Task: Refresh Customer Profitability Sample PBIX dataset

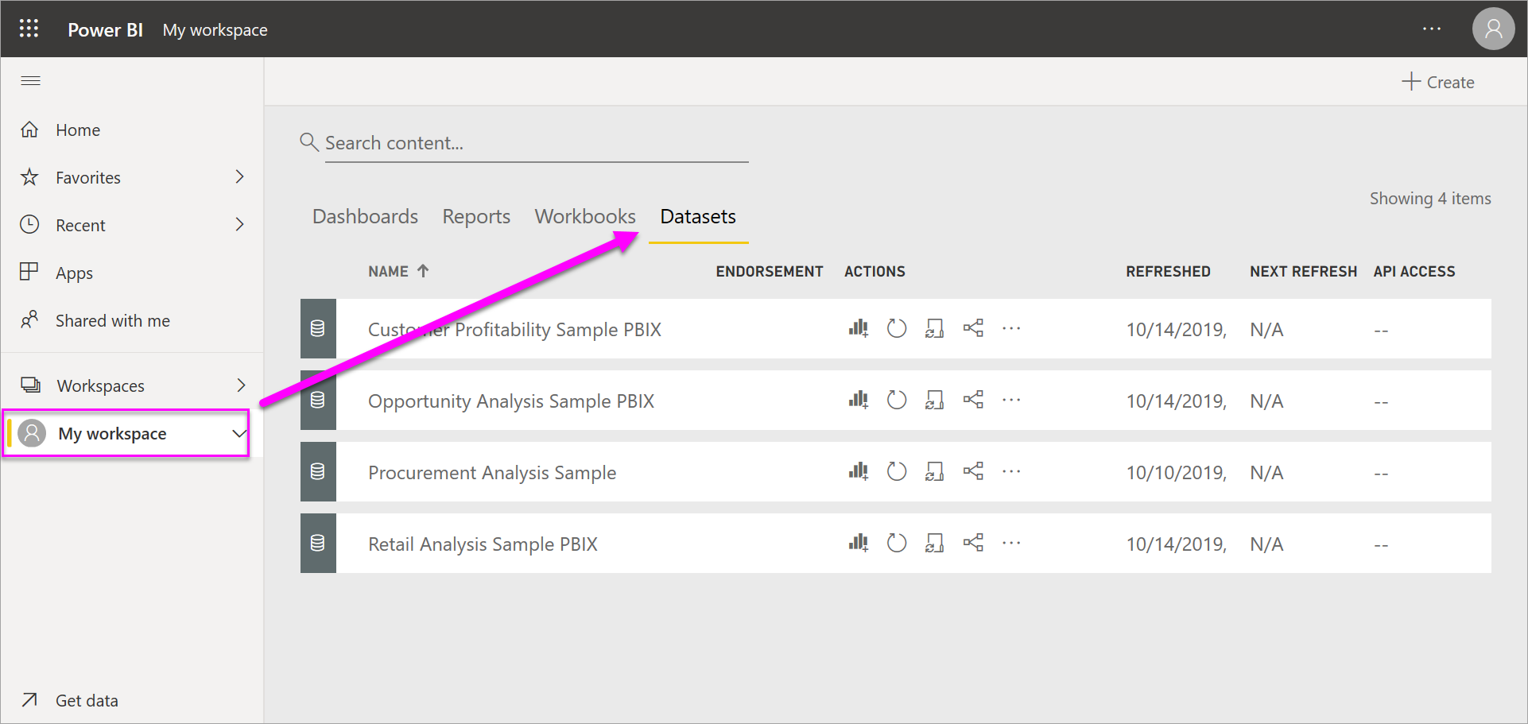Action: click(x=897, y=328)
